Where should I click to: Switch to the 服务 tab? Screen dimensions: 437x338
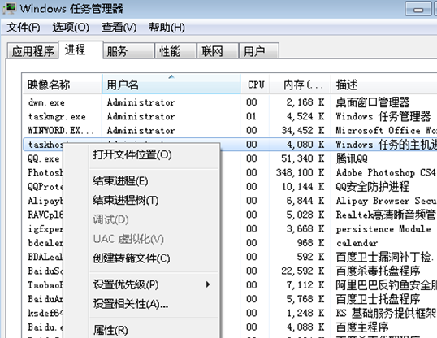click(128, 51)
